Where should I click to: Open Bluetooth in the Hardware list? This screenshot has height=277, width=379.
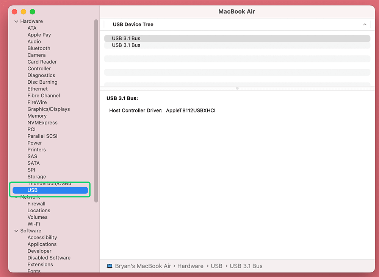(x=39, y=48)
